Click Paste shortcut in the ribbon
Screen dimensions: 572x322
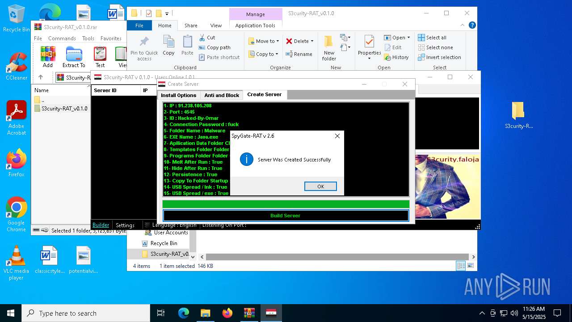tap(219, 57)
